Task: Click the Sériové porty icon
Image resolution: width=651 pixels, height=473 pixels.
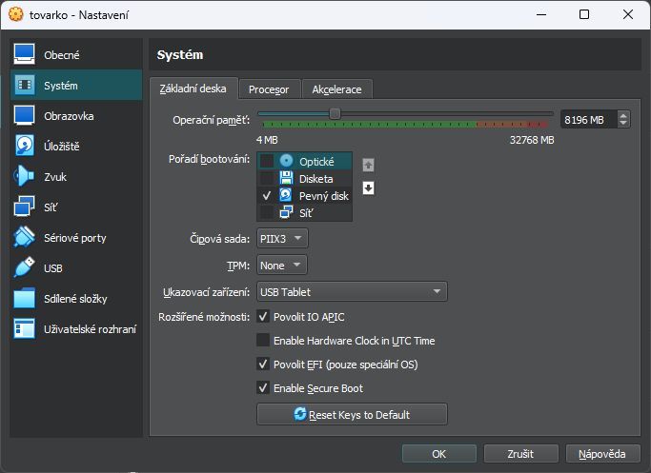Action: 24,237
